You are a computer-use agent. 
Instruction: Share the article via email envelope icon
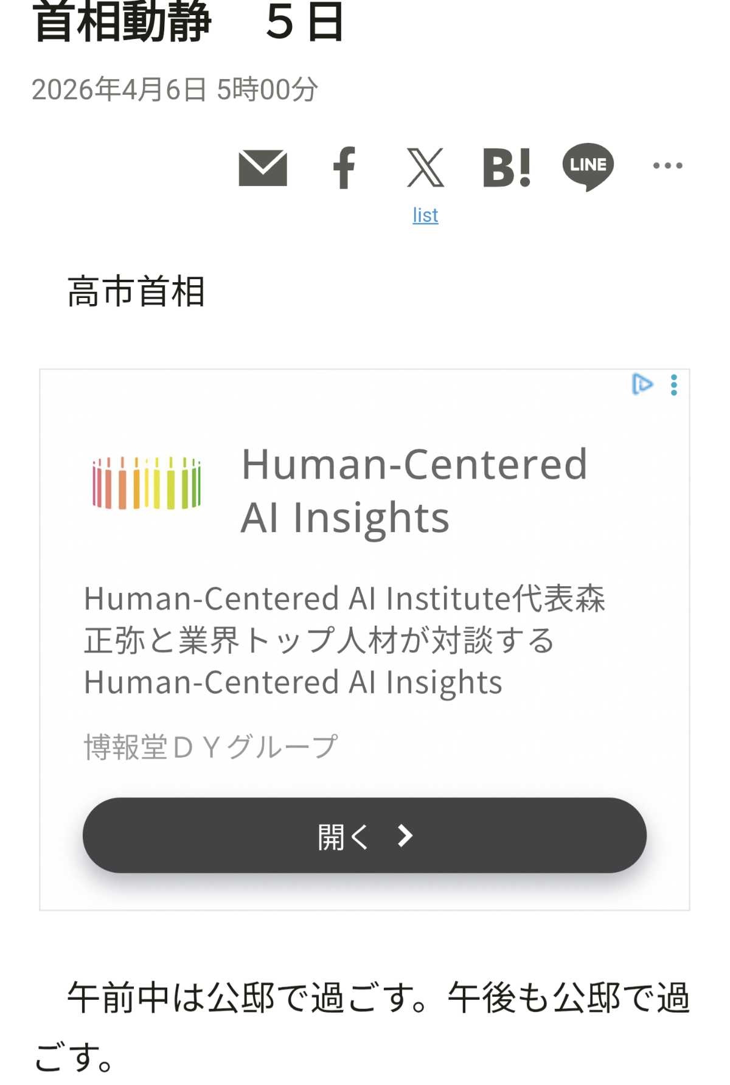click(263, 167)
